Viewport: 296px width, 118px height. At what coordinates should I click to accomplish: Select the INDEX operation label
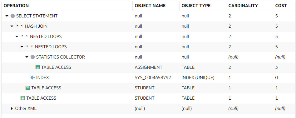[43, 78]
